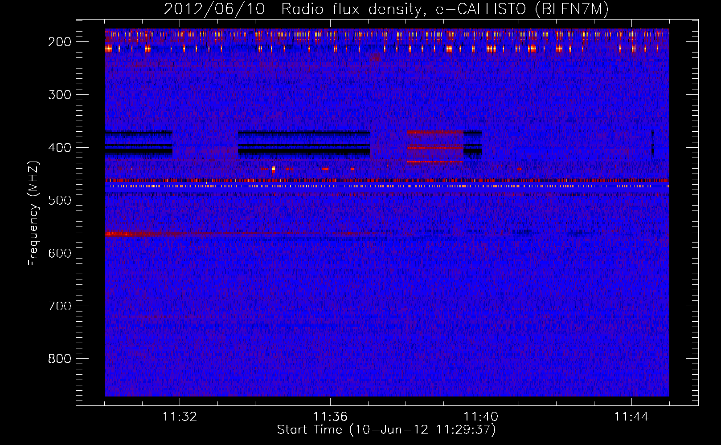The width and height of the screenshot is (721, 445).
Task: Click the Start Time axis label
Action: click(386, 430)
